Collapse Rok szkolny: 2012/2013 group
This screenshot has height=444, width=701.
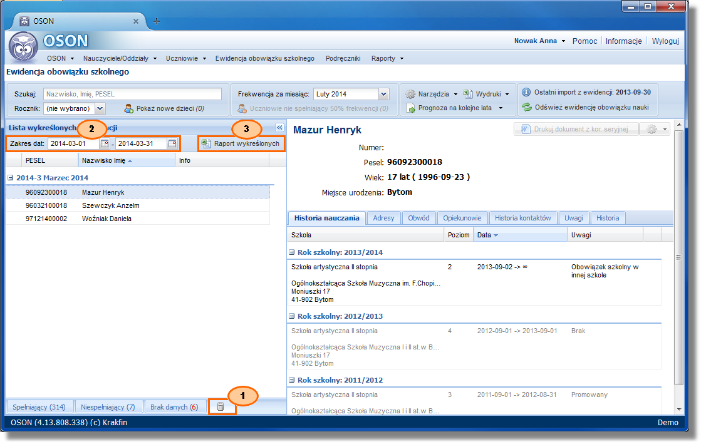pyautogui.click(x=291, y=316)
